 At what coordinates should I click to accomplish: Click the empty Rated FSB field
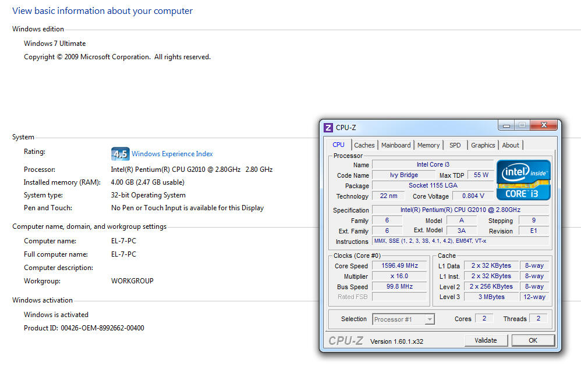click(x=399, y=296)
